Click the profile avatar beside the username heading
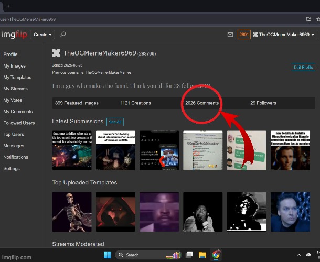 56,53
